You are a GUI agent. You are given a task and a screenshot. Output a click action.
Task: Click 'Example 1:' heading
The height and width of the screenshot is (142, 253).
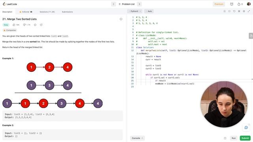pos(8,58)
